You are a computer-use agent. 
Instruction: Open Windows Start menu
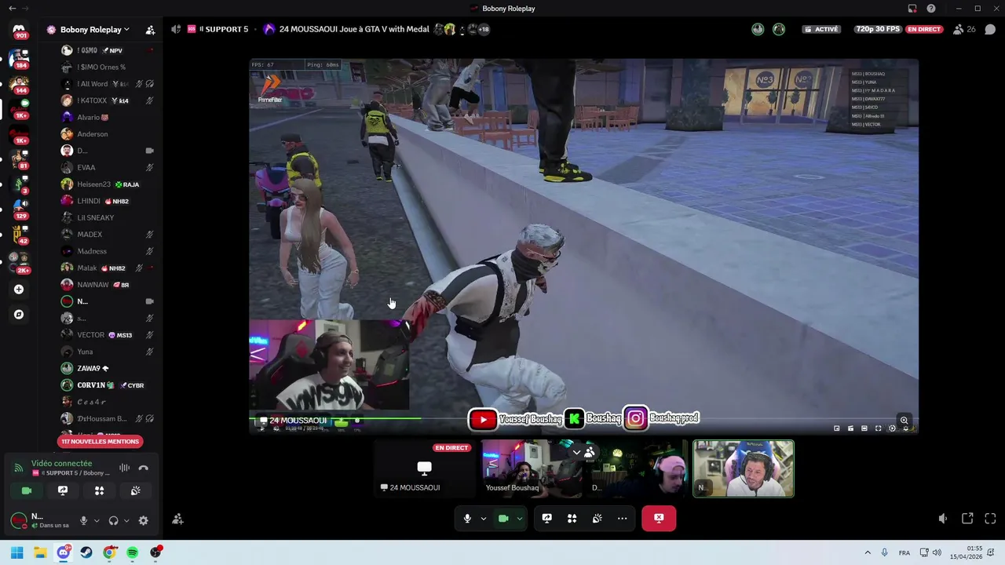16,552
